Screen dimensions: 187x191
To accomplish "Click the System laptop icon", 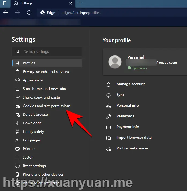I will pos(17,157).
